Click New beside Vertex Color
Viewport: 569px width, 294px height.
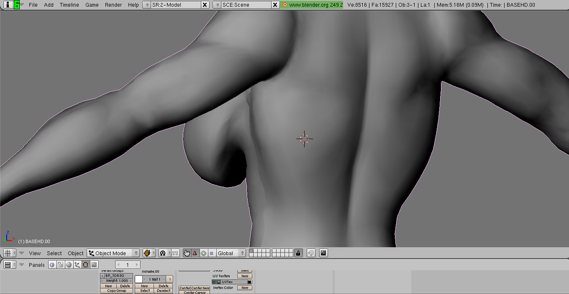pos(245,288)
